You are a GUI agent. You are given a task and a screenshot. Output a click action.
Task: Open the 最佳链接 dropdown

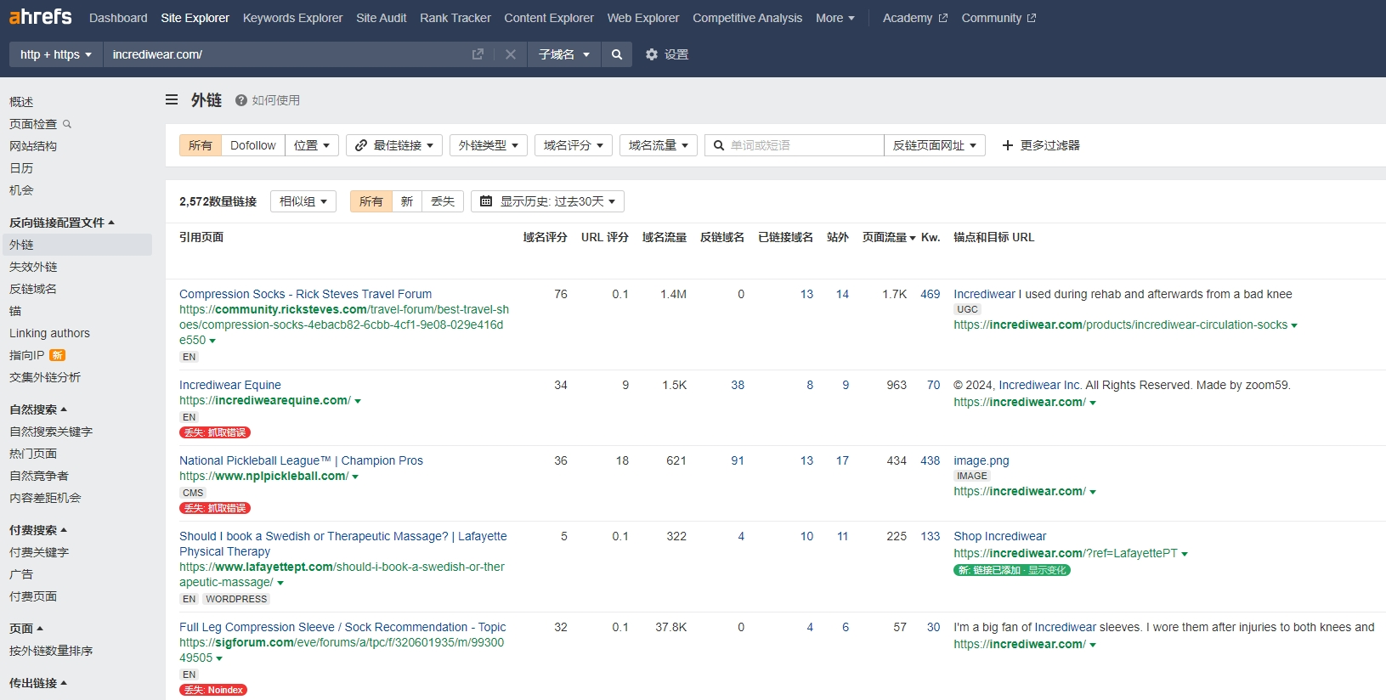[394, 145]
